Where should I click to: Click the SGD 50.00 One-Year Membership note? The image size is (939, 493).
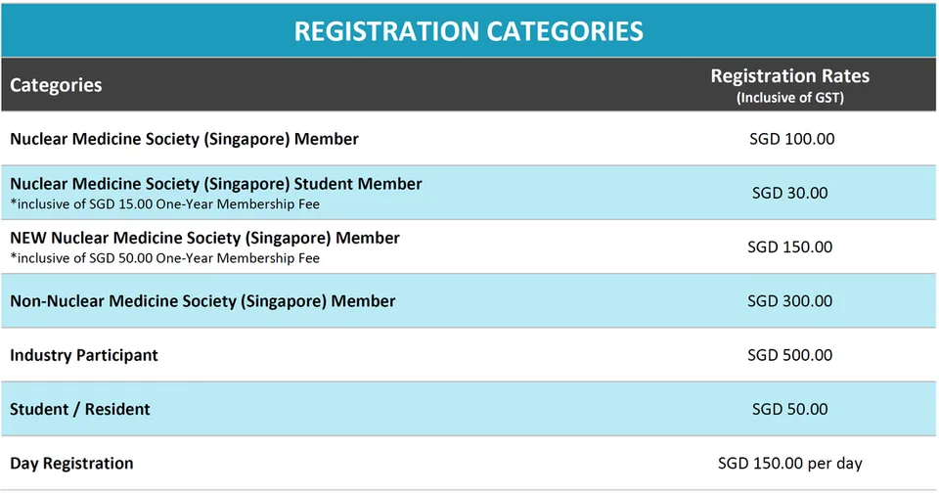click(x=164, y=258)
